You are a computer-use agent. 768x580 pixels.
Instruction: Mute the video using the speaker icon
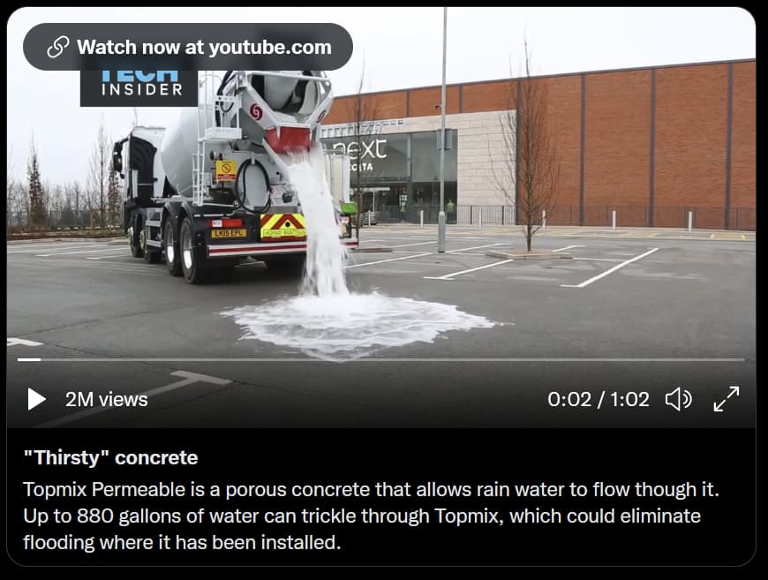coord(678,399)
